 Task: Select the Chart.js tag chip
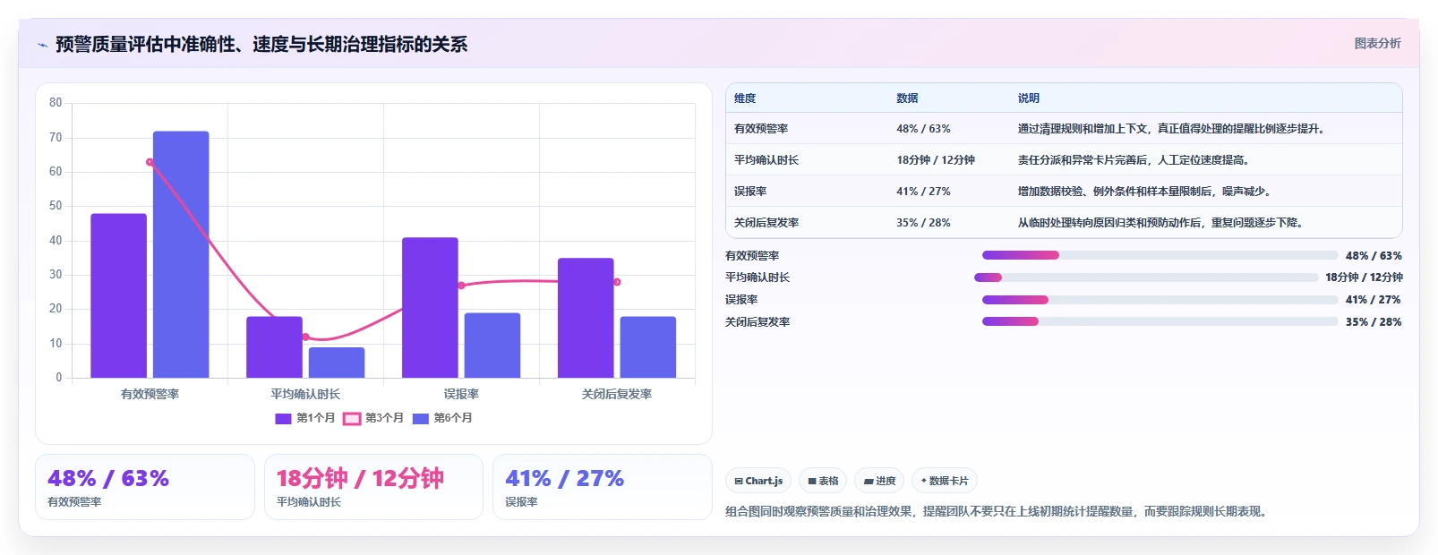758,481
